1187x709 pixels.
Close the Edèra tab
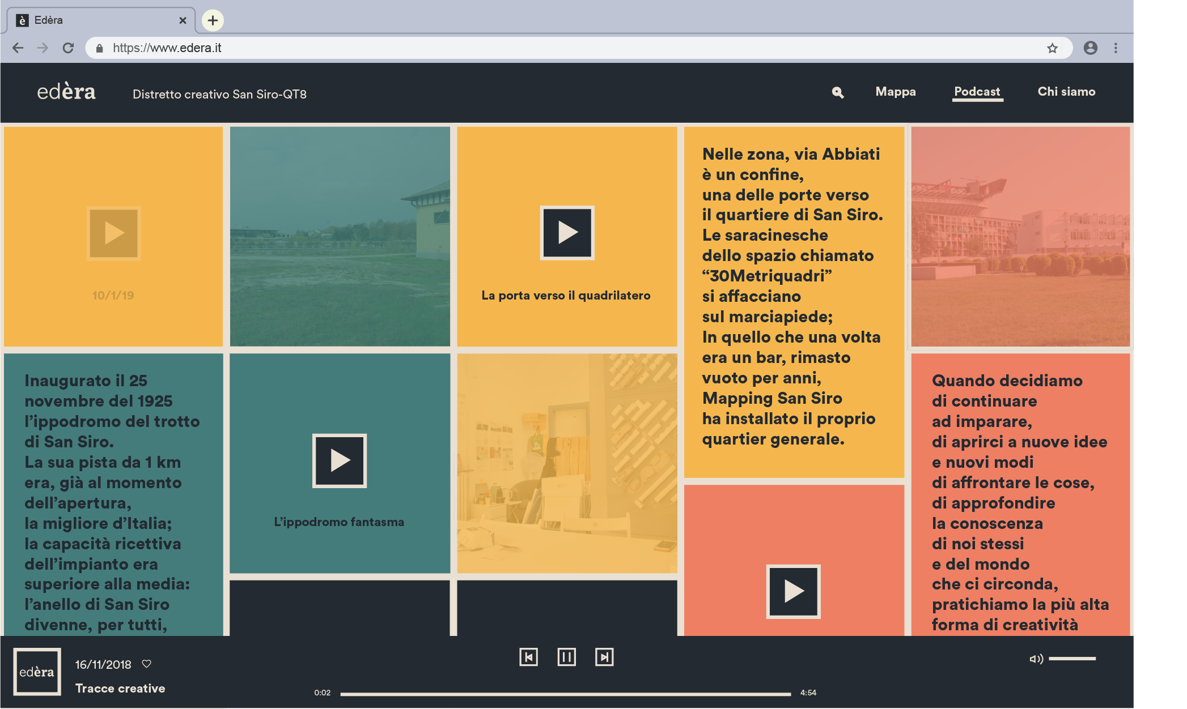[183, 20]
